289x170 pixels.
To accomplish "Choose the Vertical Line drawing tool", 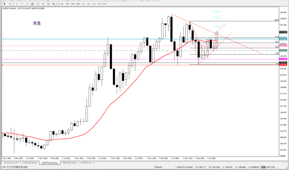I will 16,4.
